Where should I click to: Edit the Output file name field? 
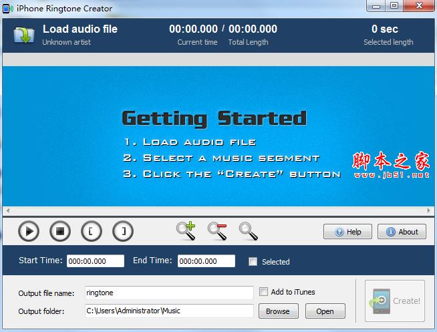169,293
